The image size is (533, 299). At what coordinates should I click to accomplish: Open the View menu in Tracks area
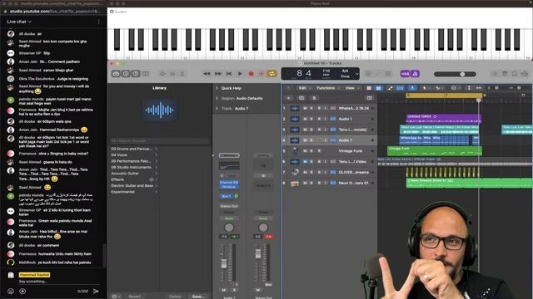click(x=351, y=88)
